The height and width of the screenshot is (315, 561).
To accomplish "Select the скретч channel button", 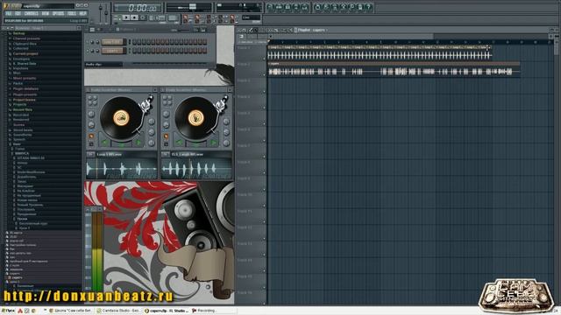I will pyautogui.click(x=112, y=51).
